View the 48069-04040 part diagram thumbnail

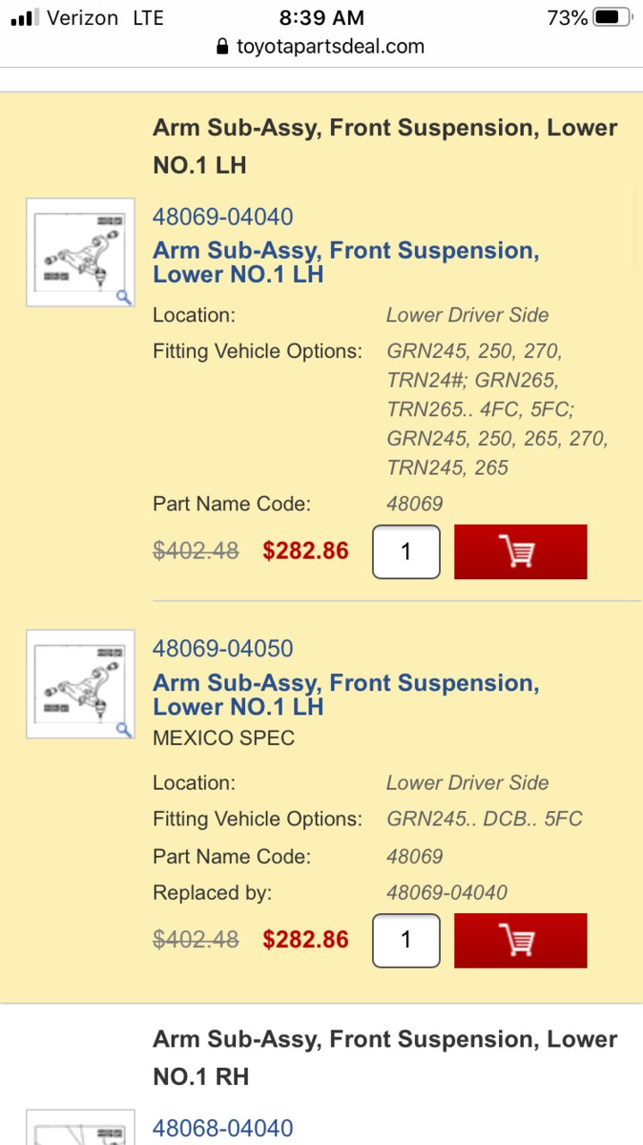(80, 252)
